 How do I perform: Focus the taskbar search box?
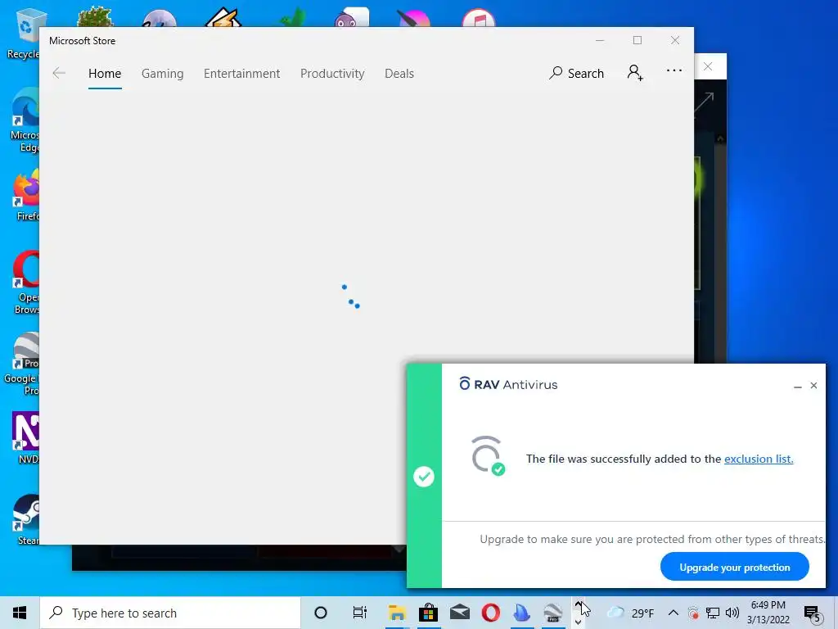[170, 613]
